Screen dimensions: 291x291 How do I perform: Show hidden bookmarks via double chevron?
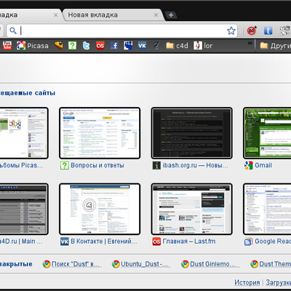250,43
